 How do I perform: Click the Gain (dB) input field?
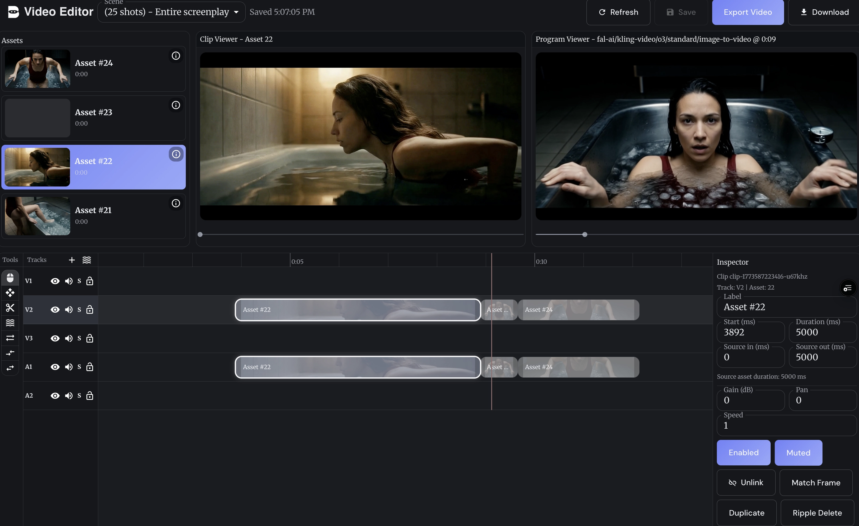coord(751,400)
